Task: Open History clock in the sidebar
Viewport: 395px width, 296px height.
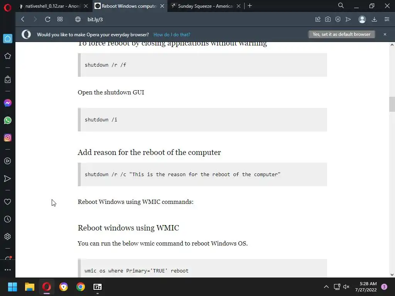Action: point(8,219)
